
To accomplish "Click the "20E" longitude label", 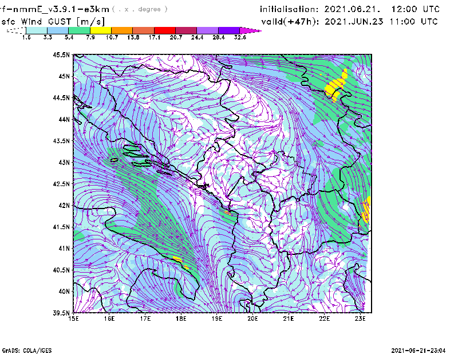I will pos(252,318).
